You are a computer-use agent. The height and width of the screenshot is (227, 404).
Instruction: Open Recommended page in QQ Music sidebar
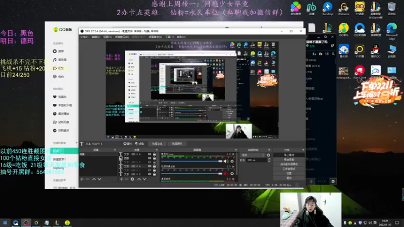(x=59, y=51)
